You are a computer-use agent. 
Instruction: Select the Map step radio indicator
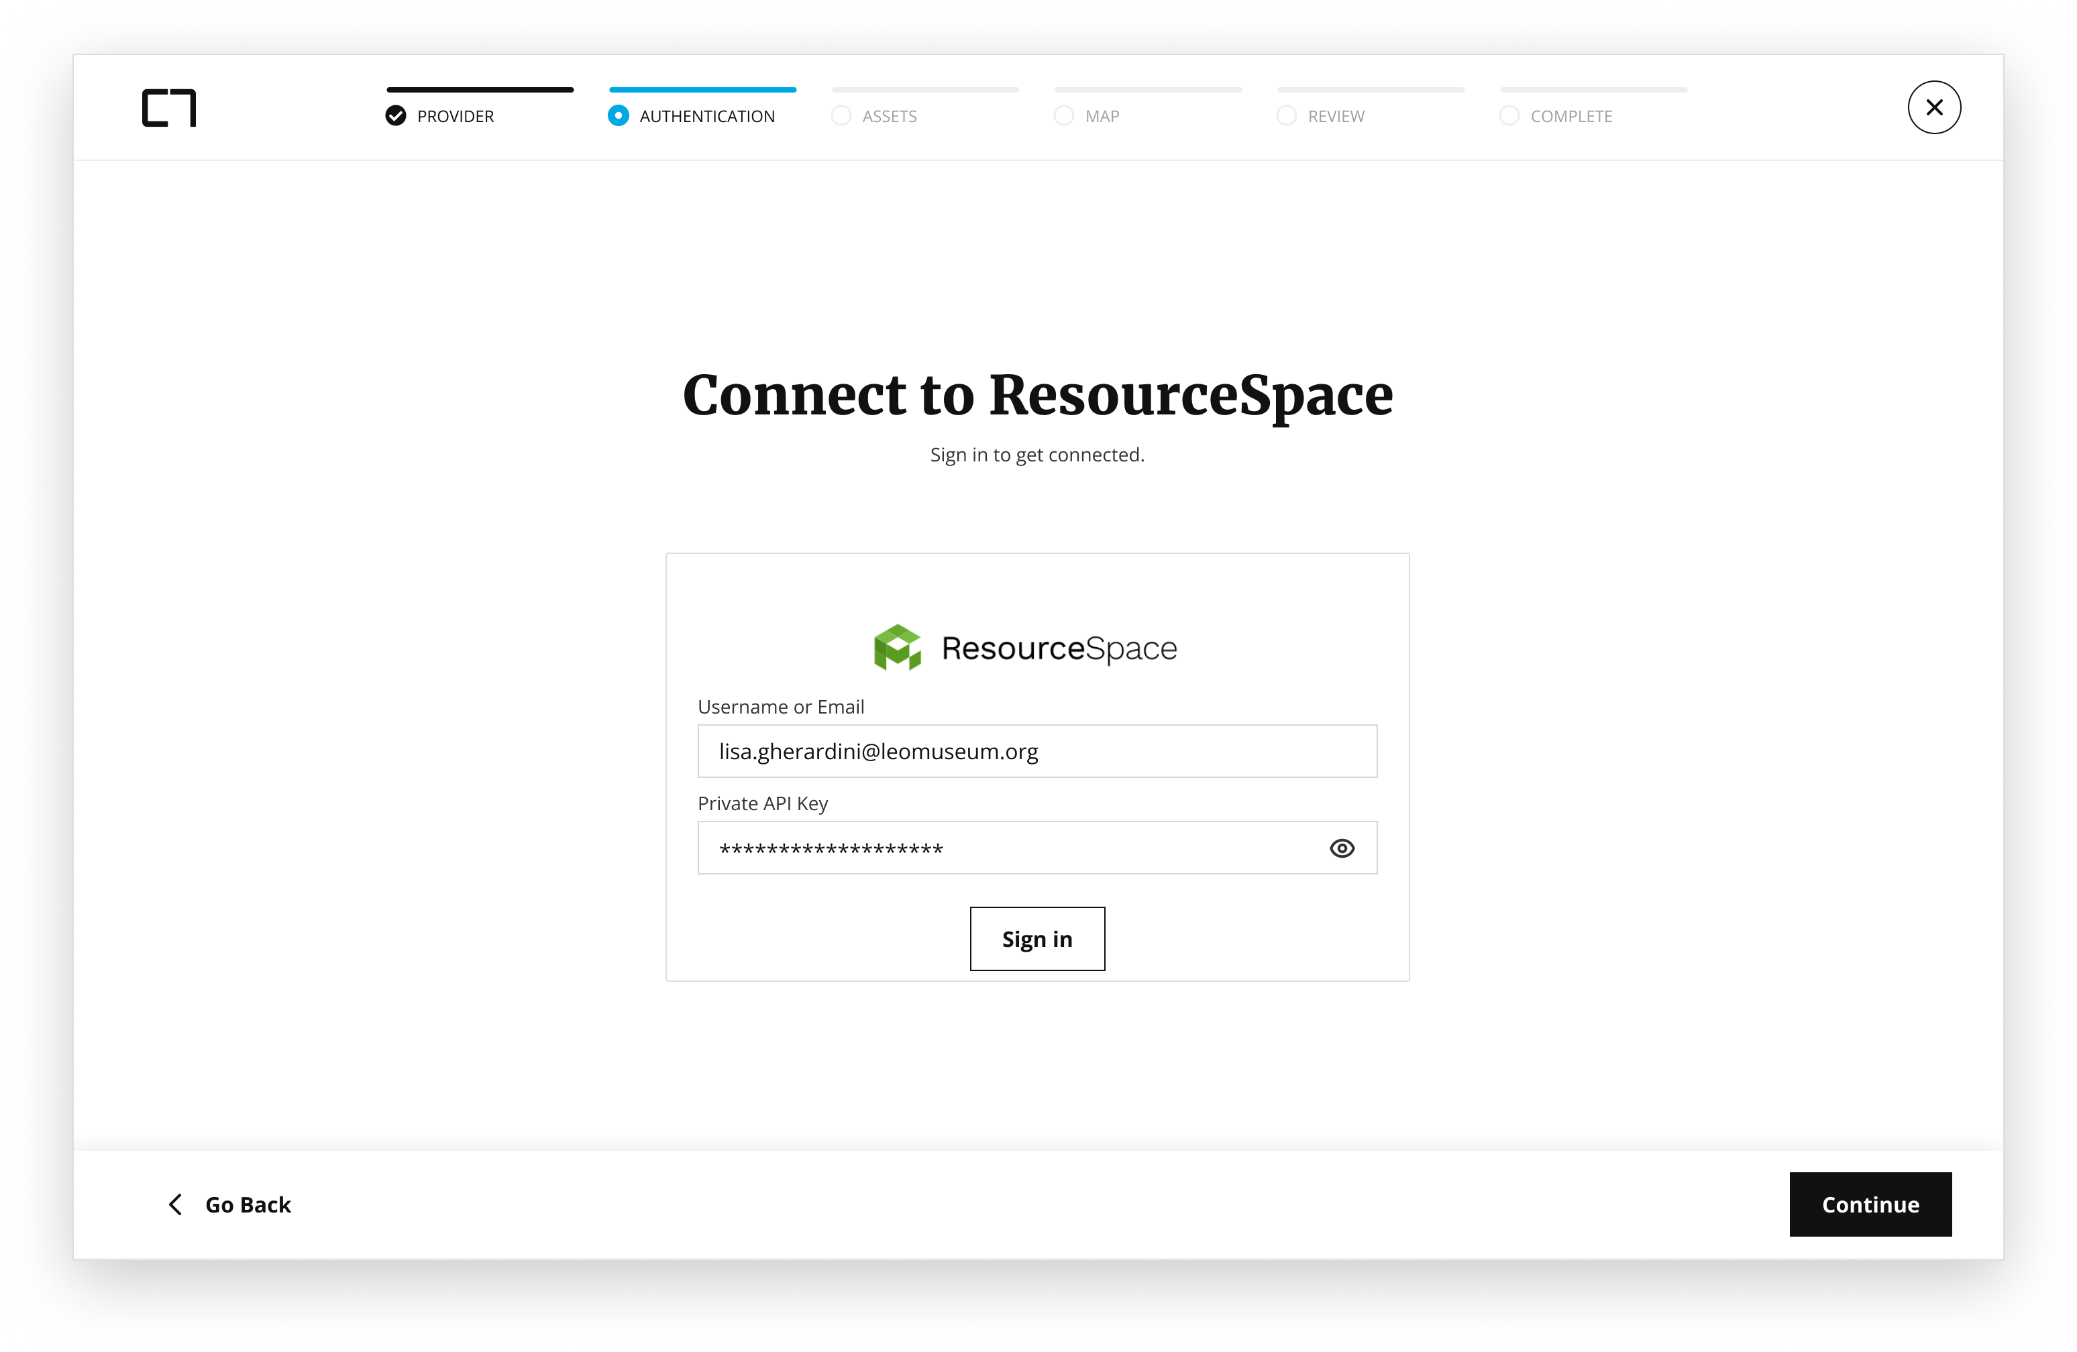1063,116
